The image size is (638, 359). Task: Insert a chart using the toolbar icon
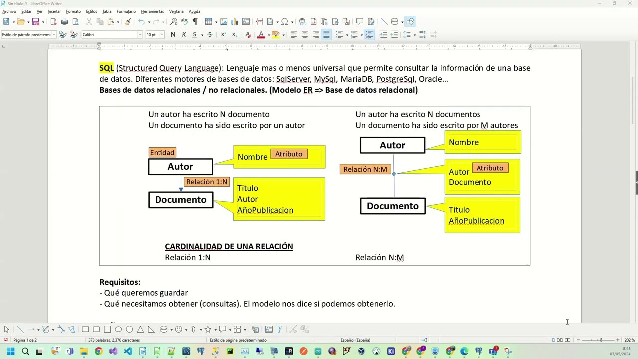click(x=235, y=22)
